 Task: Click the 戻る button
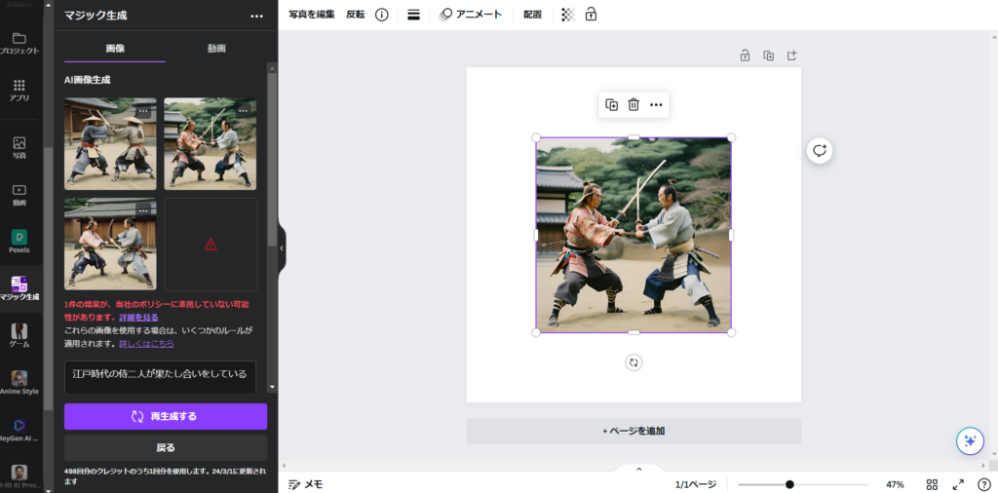(166, 448)
